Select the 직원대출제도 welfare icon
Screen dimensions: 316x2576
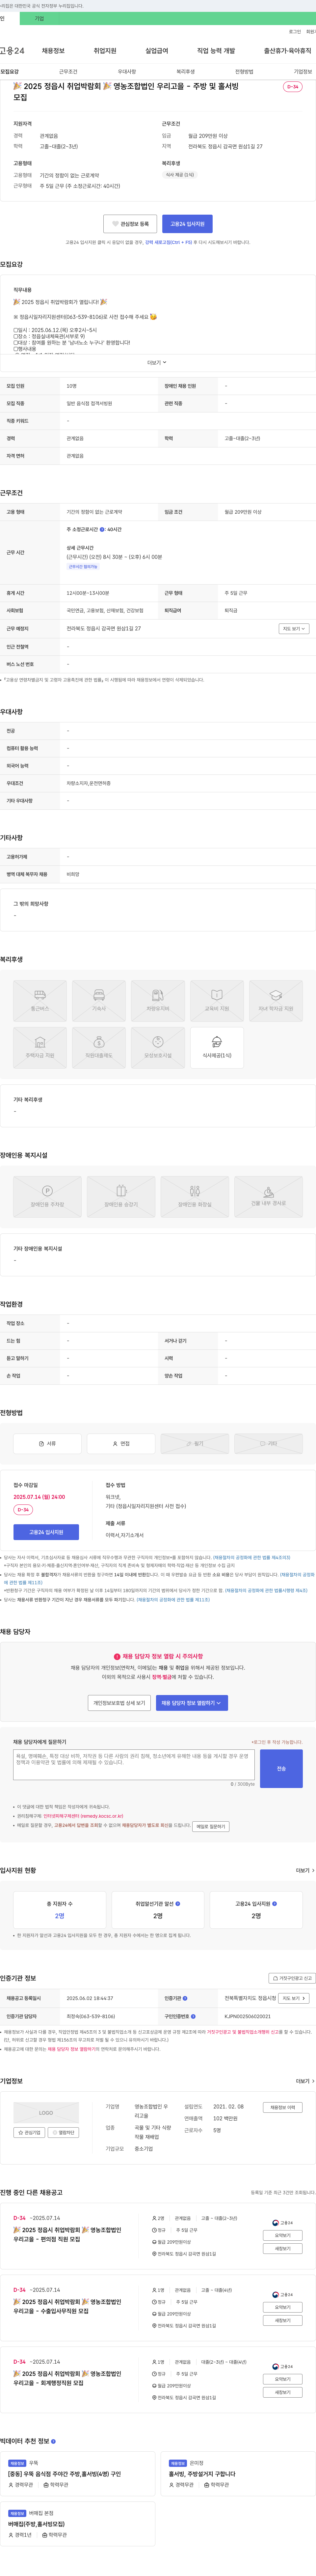point(99,1048)
